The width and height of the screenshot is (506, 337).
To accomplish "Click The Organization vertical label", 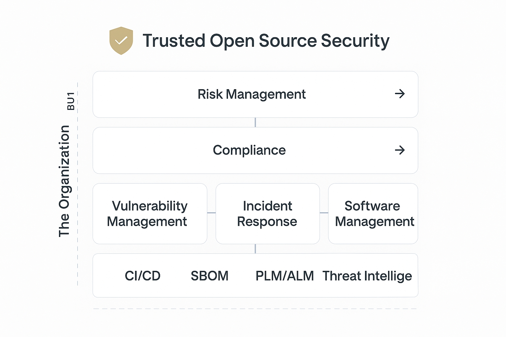I will coord(65,181).
